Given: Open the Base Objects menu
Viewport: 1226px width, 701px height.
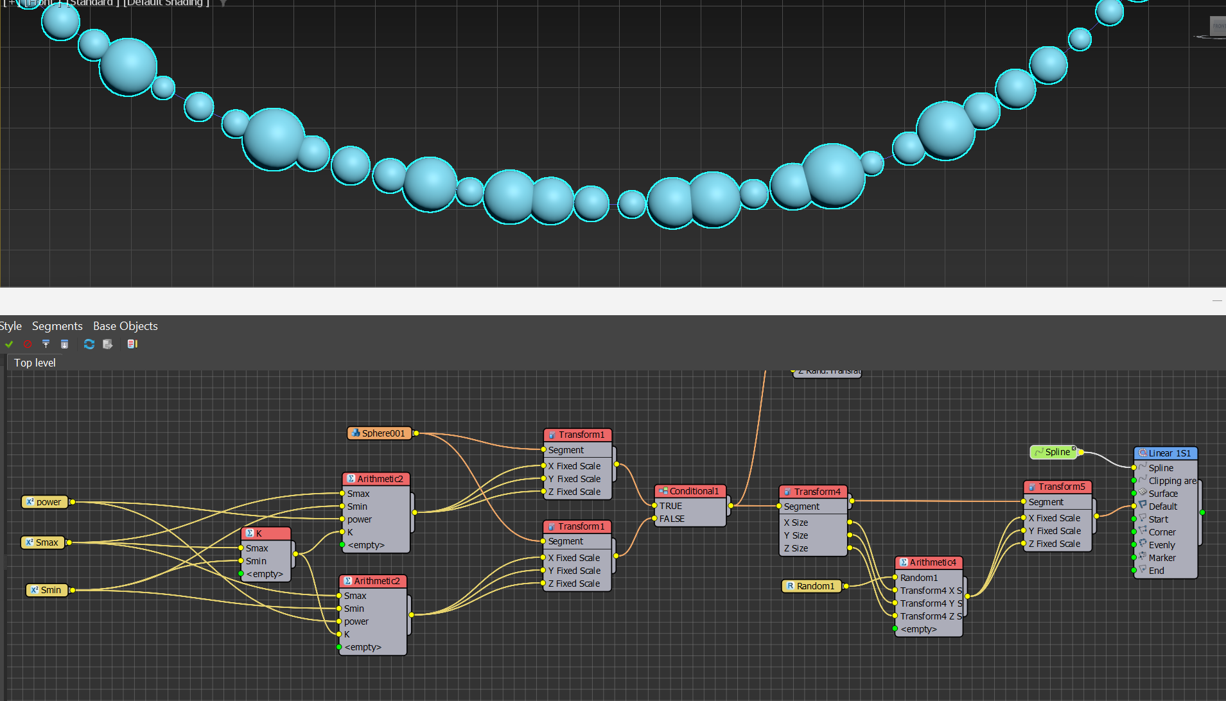Looking at the screenshot, I should (x=125, y=326).
